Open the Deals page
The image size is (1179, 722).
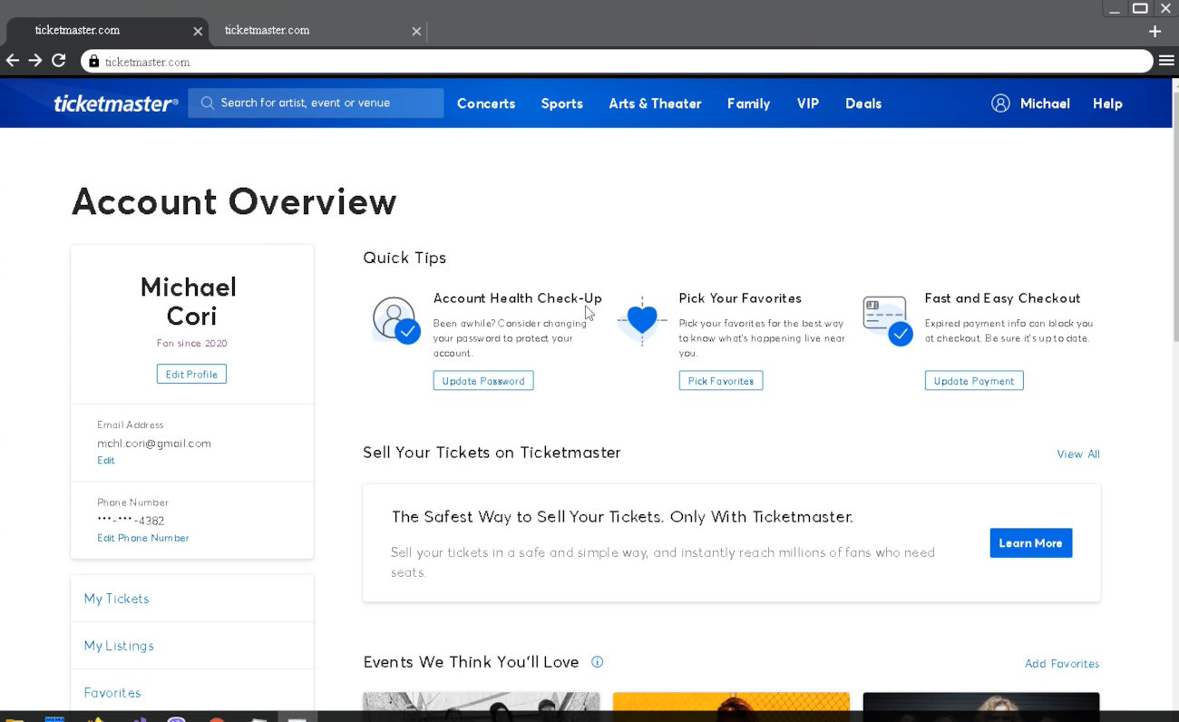(x=863, y=103)
